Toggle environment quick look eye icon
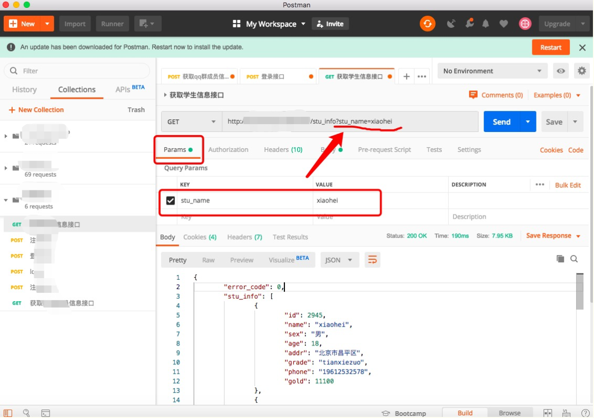The width and height of the screenshot is (594, 418). [x=561, y=71]
